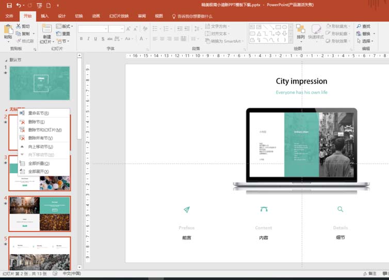Click Align Text (对齐文本) button
389x280 pixels.
(217, 34)
